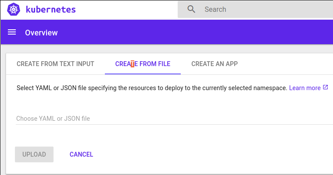This screenshot has height=175, width=333.
Task: Select the Create From File tab
Action: tap(143, 64)
